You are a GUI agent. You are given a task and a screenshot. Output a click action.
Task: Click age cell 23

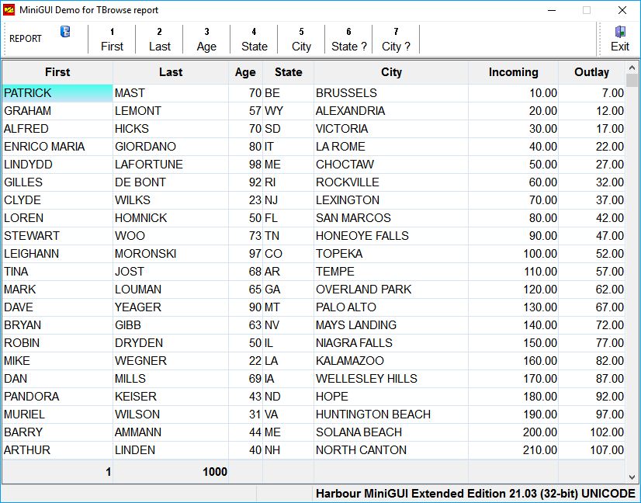(245, 200)
